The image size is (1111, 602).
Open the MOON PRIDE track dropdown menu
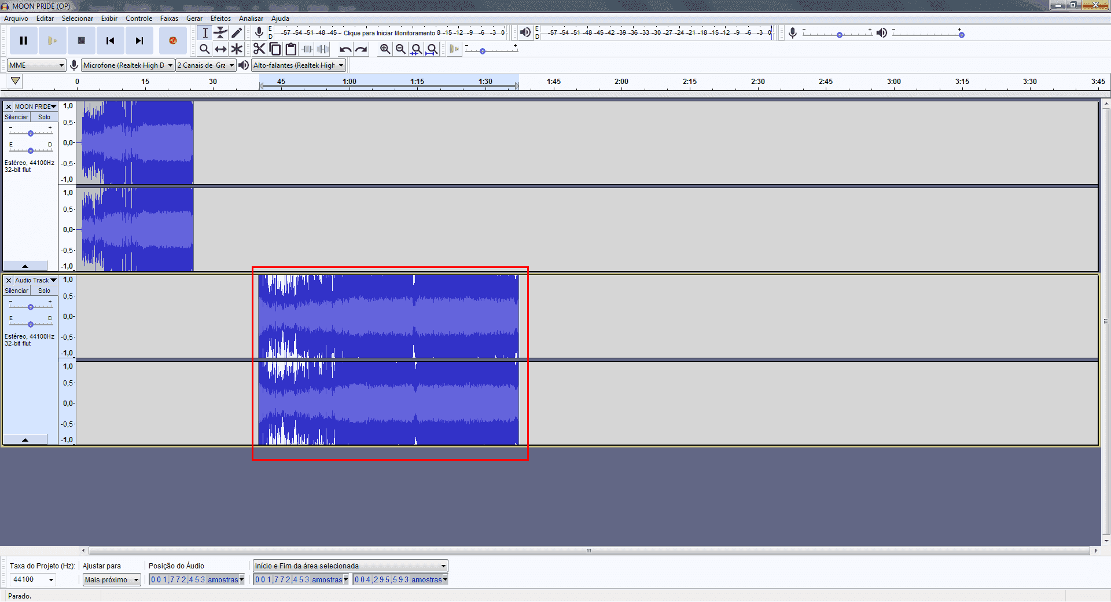35,107
